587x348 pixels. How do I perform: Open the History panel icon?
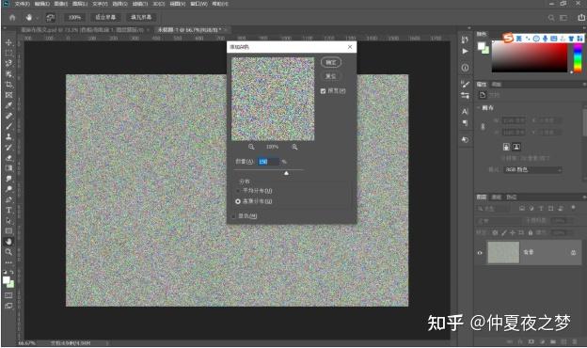point(465,40)
